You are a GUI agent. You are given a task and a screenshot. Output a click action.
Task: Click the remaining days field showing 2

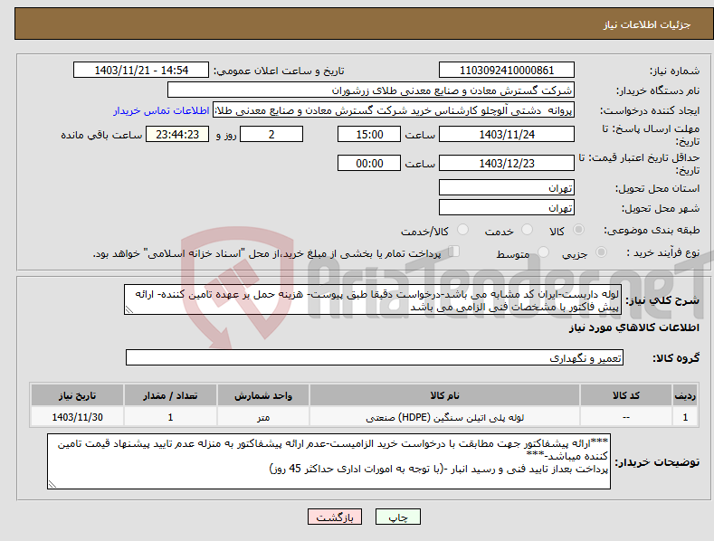pyautogui.click(x=271, y=134)
